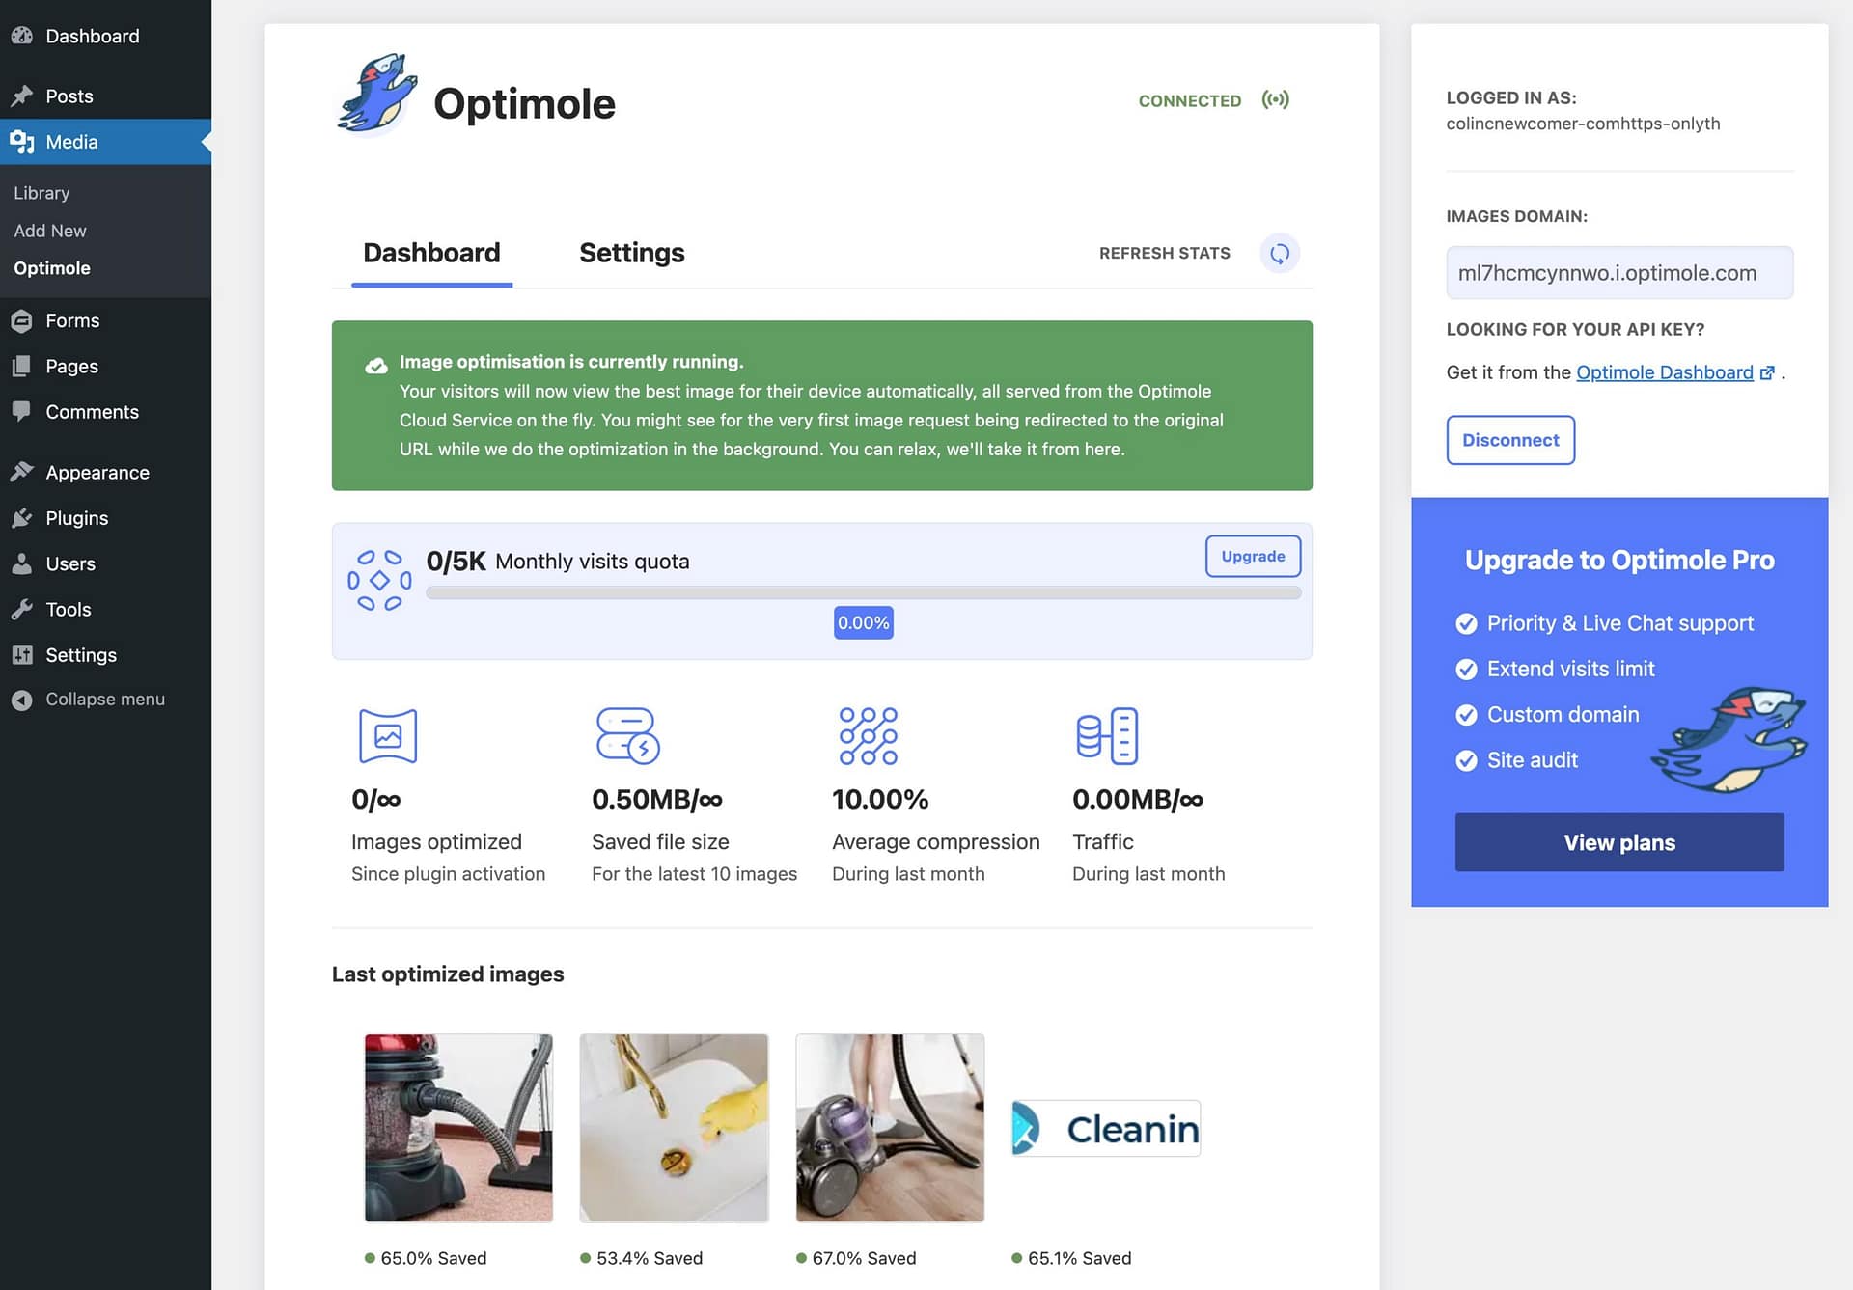Open the Media sidebar icon

pos(22,142)
